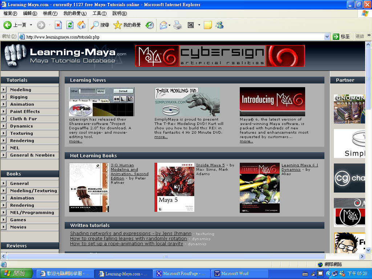
Task: Open the Animation tutorials category
Action: [22, 104]
